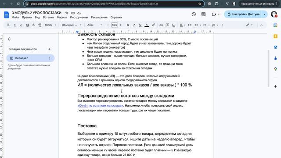The width and height of the screenshot is (281, 158).
Task: Open the Keep side panel icon
Action: click(x=275, y=36)
